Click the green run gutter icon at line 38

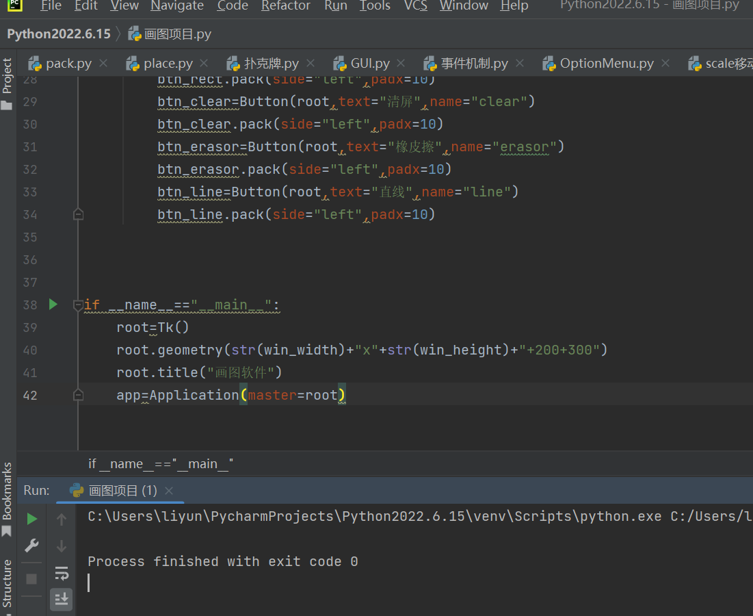53,304
